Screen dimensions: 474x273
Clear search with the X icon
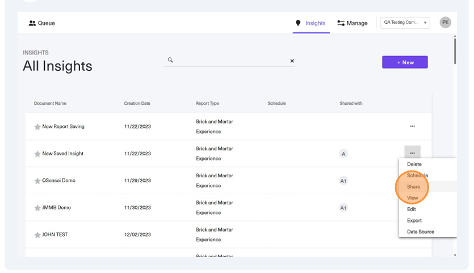point(292,61)
